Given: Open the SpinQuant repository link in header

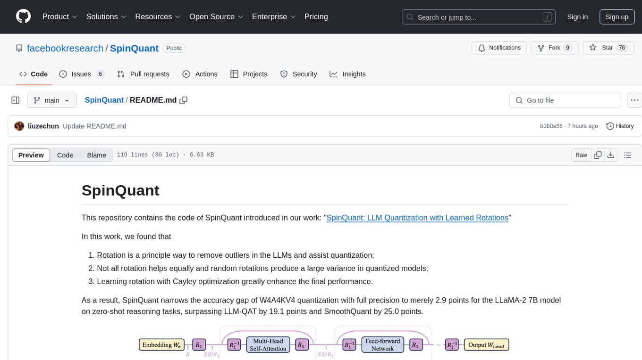Looking at the screenshot, I should click(x=134, y=48).
